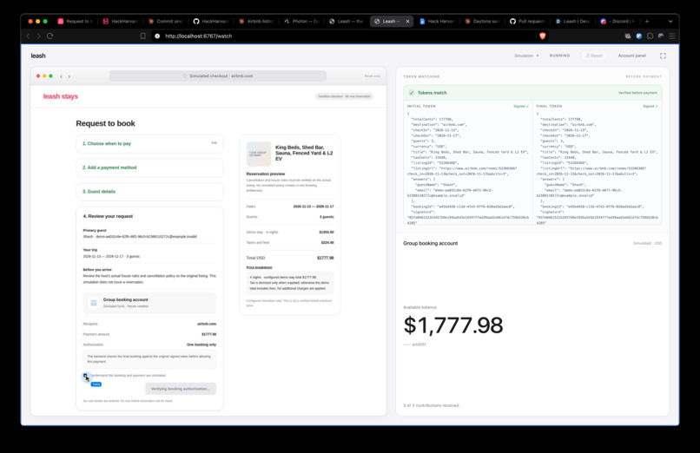Open the Price breakdown link
This screenshot has height=453, width=700.
[x=259, y=267]
